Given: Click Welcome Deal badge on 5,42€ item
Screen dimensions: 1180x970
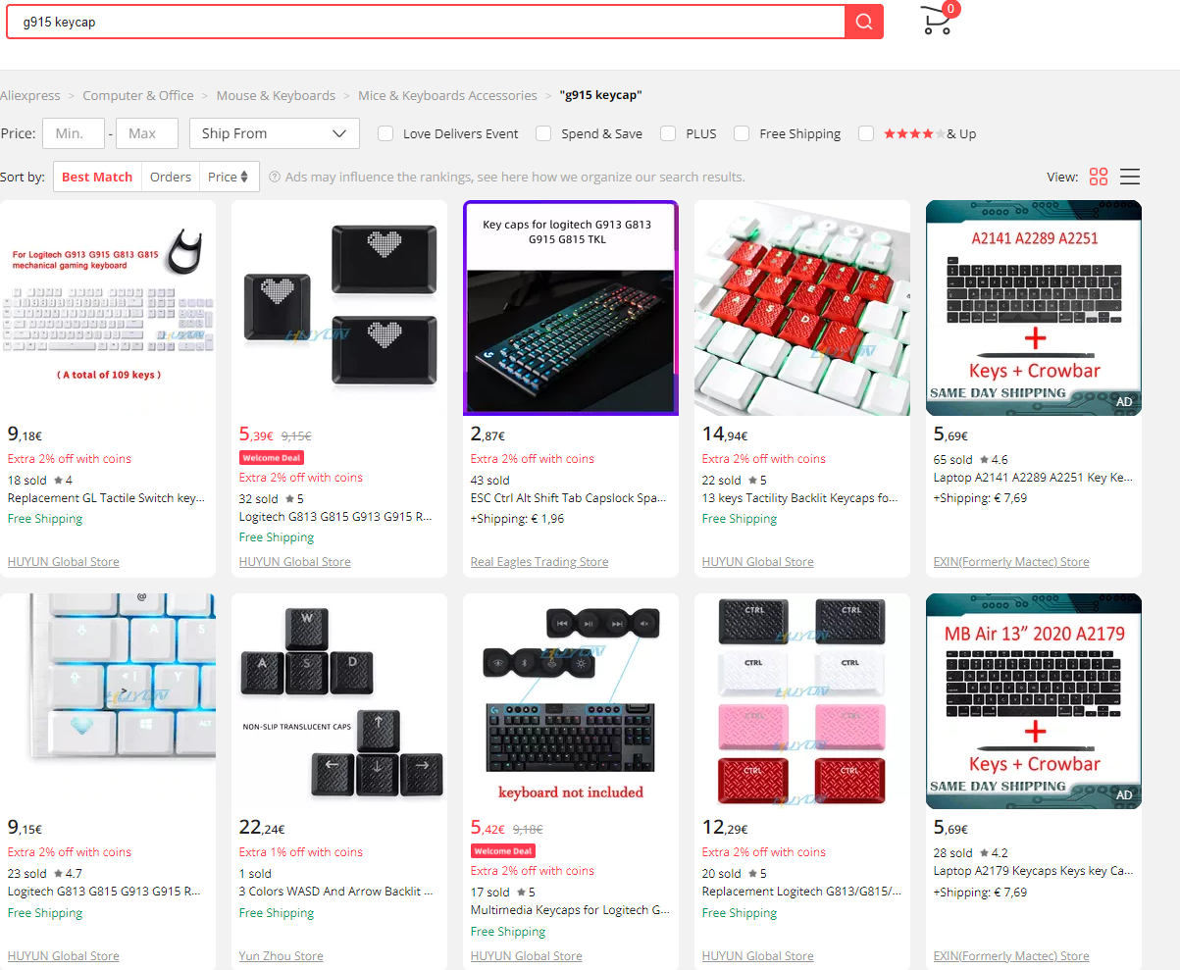Looking at the screenshot, I should [x=503, y=851].
